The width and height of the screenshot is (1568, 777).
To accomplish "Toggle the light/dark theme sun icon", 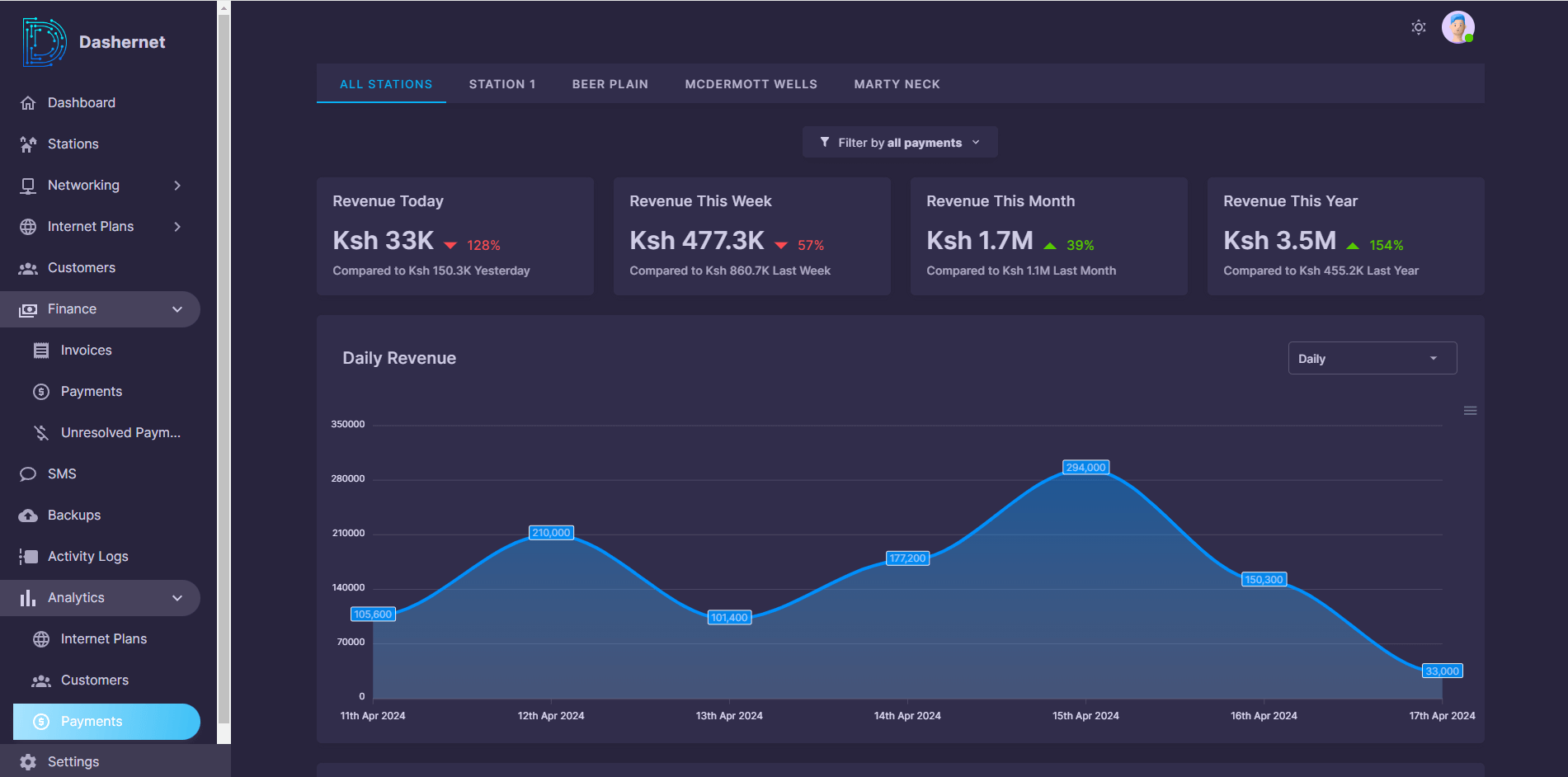I will [x=1418, y=27].
